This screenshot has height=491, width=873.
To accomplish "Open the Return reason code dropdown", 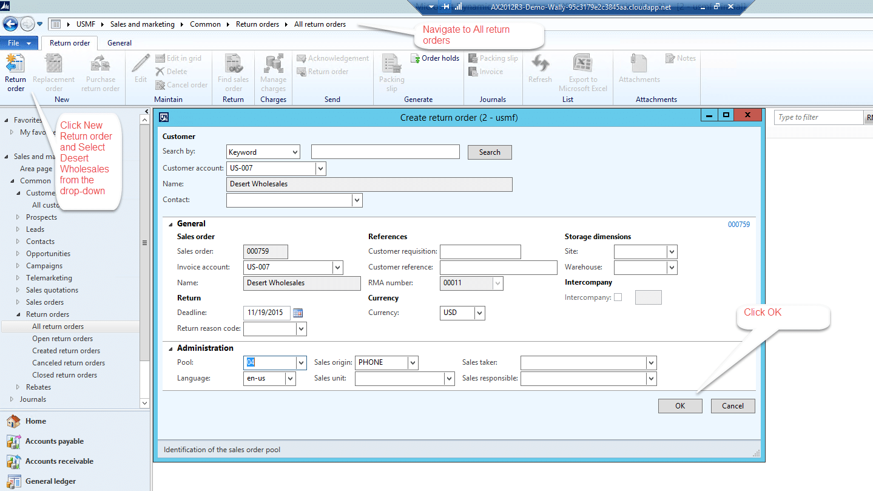I will [301, 328].
